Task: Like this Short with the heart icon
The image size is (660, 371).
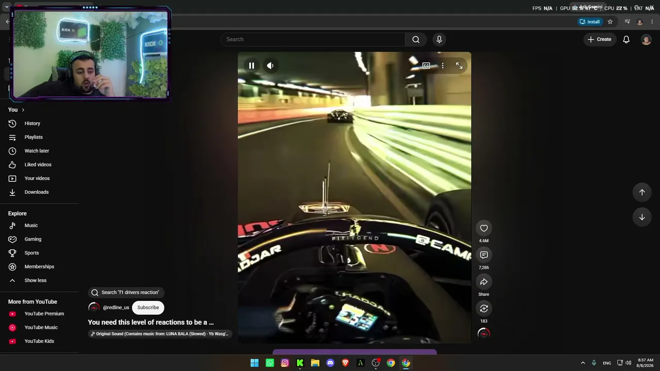Action: pyautogui.click(x=484, y=228)
